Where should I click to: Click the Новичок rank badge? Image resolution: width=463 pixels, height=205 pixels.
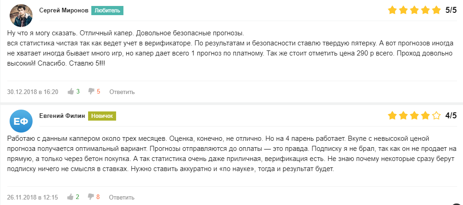102,116
